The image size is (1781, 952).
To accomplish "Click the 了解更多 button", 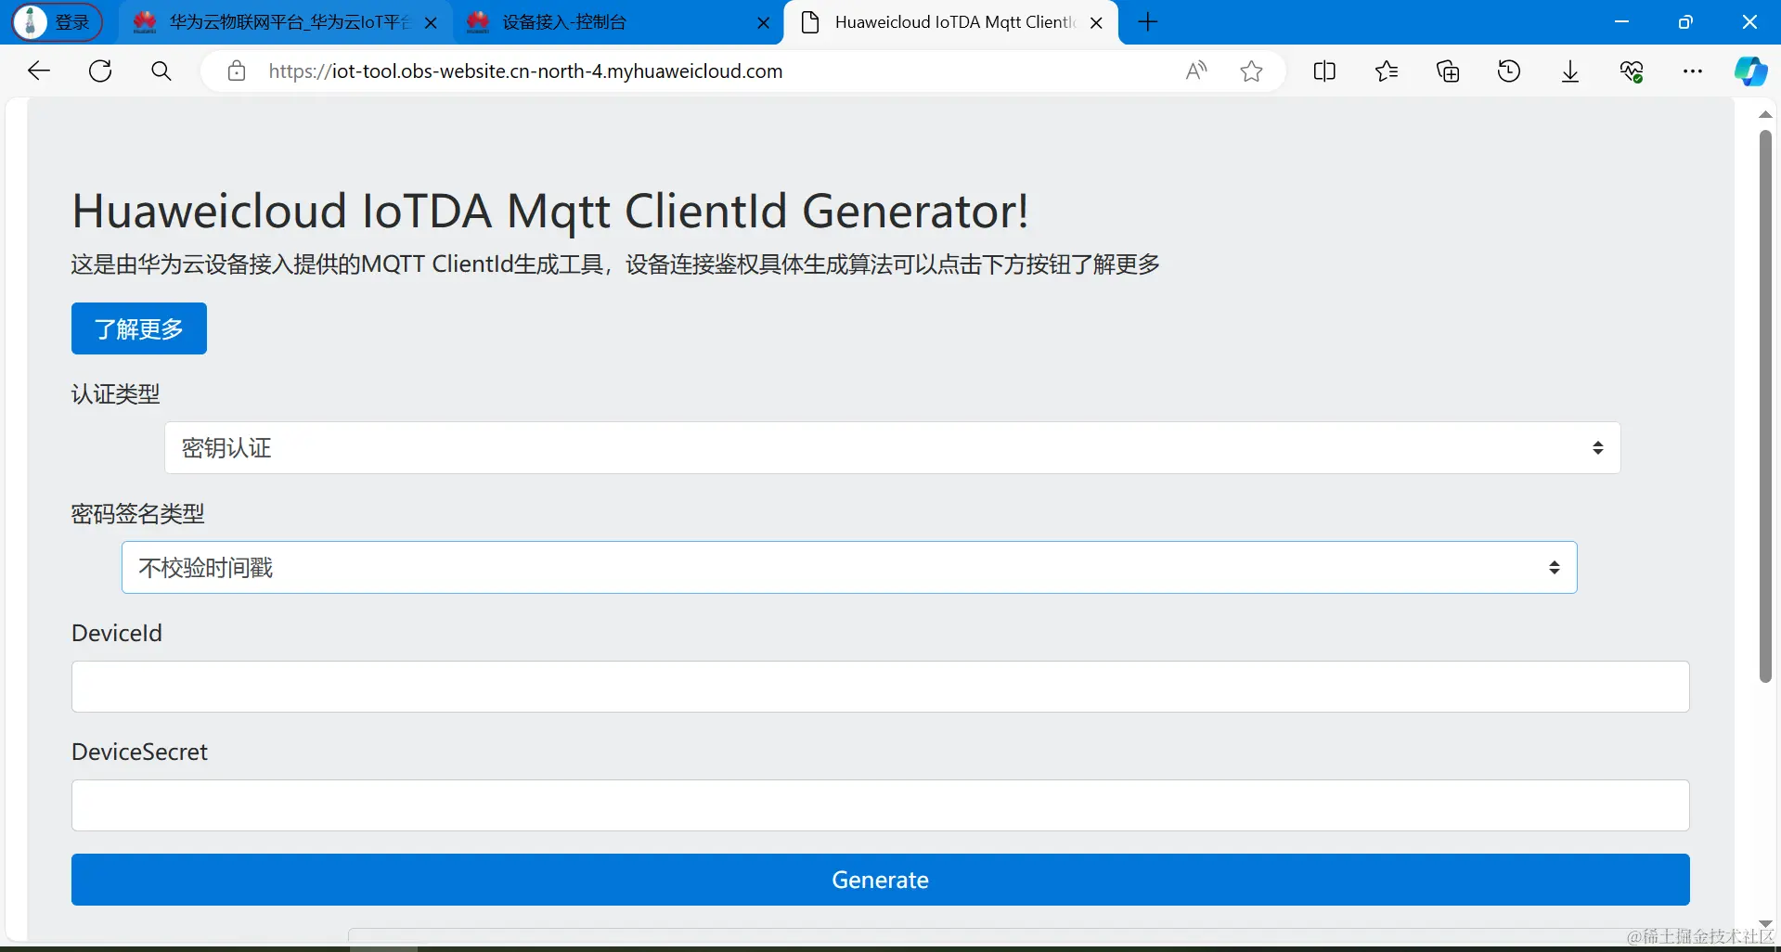I will pos(139,328).
